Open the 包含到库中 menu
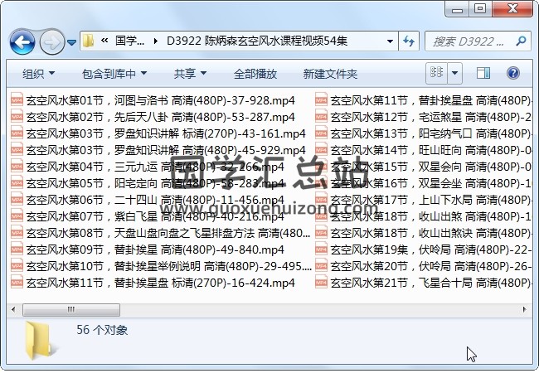The height and width of the screenshot is (373, 539). [114, 74]
